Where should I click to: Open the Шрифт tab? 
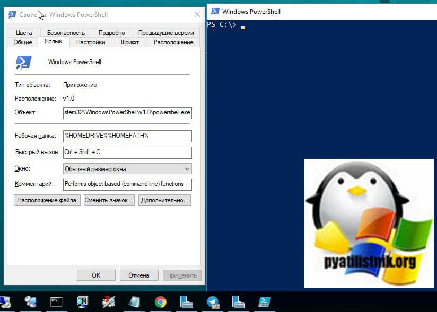[129, 42]
